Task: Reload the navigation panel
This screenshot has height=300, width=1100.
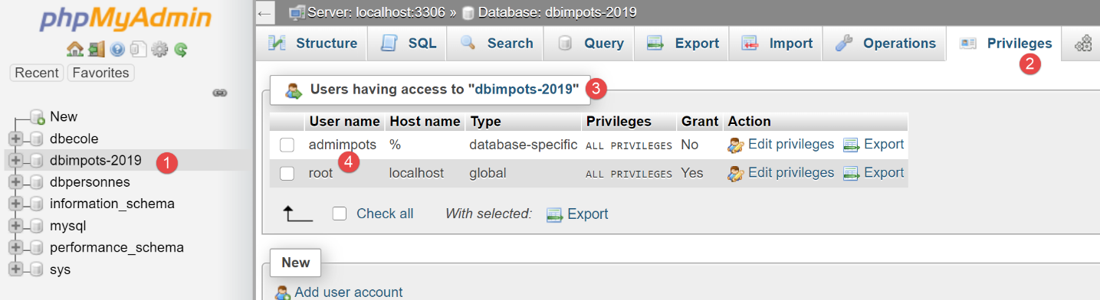Action: pyautogui.click(x=180, y=50)
